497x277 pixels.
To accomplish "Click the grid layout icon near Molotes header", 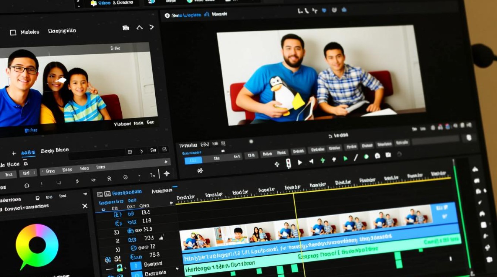I will (x=126, y=28).
